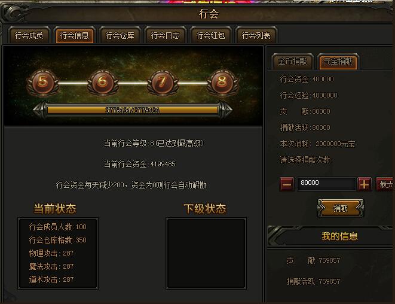Switch to the 行会仓库 tab
This screenshot has width=395, height=304.
pos(120,35)
